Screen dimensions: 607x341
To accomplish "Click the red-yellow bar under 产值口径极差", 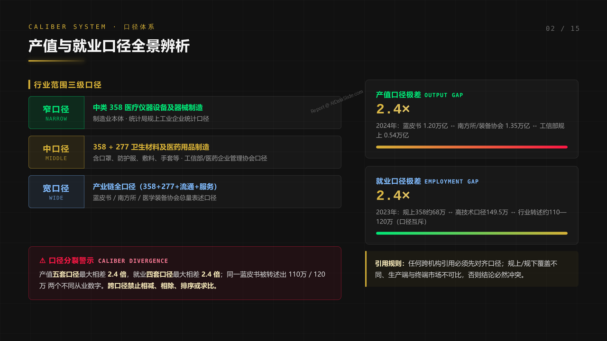I will pos(472,147).
